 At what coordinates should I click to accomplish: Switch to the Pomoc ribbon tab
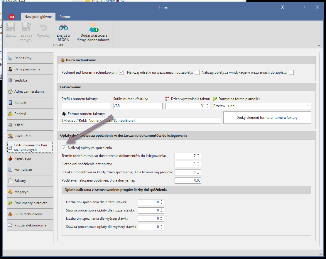65,17
